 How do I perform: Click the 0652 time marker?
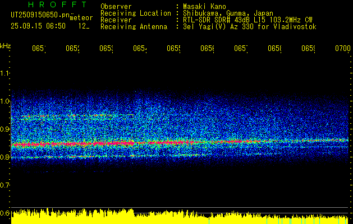[73, 48]
